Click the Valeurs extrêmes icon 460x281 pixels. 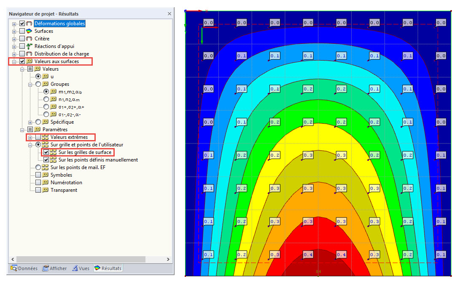[45, 137]
